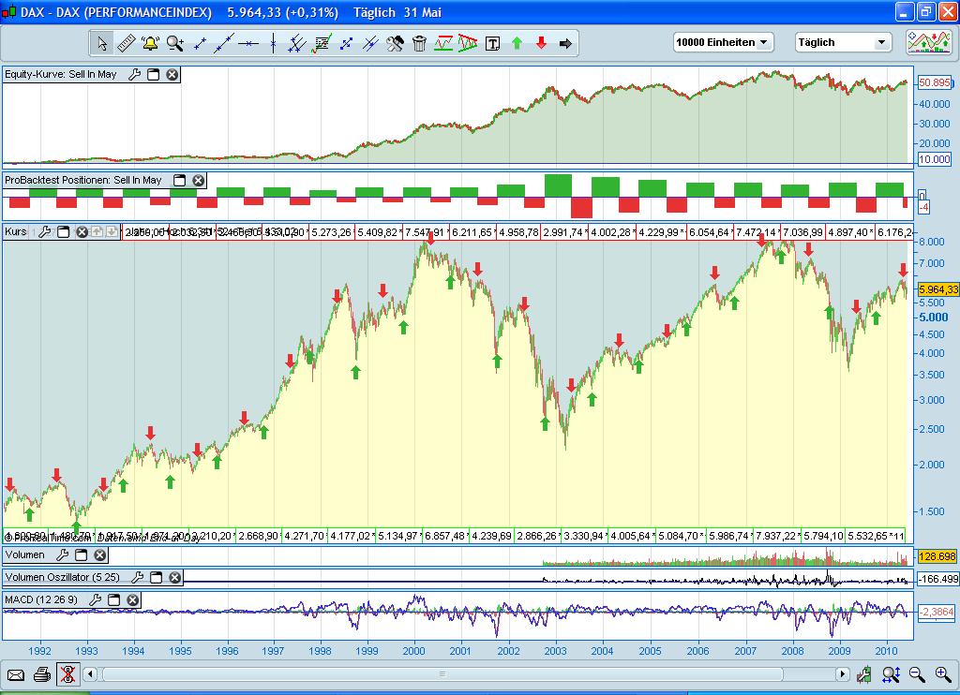Select the horizontal support resistance channel tool

(443, 43)
